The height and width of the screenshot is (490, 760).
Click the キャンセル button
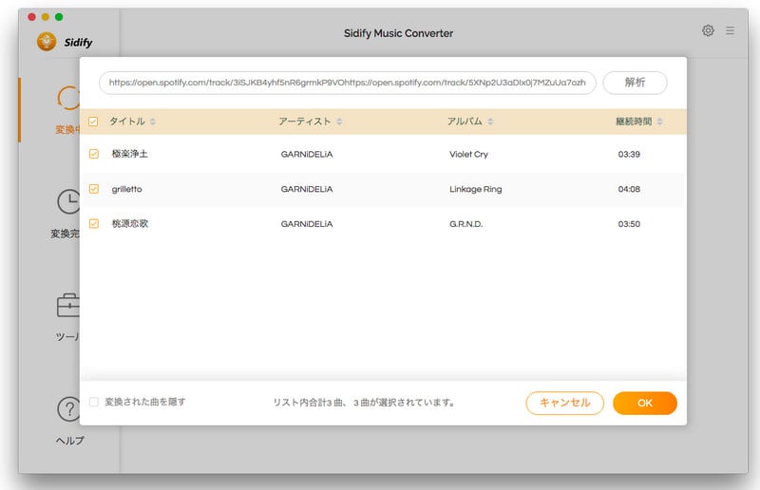564,403
